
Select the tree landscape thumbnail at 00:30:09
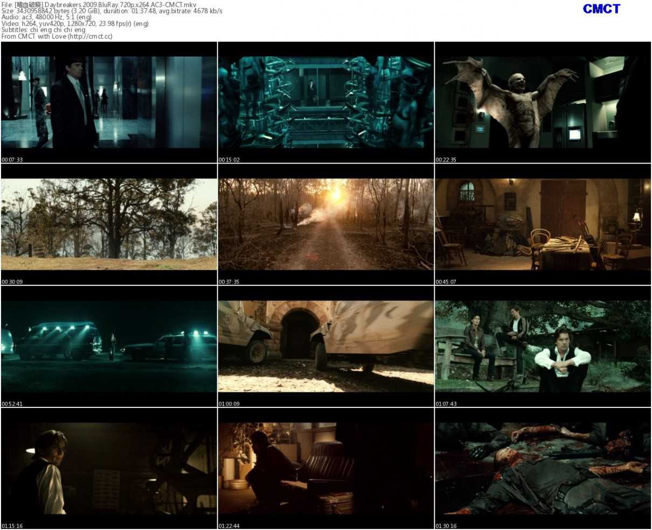(109, 224)
